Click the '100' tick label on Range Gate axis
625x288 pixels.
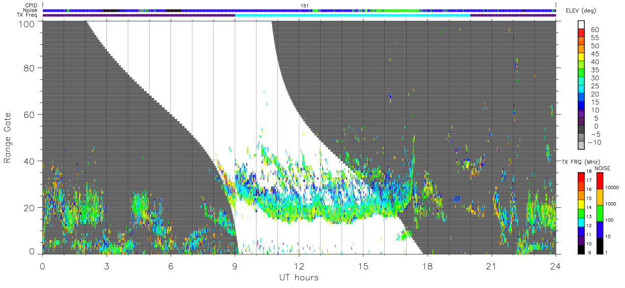27,23
